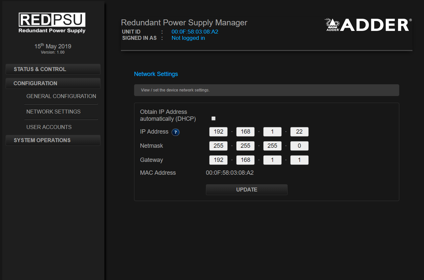The width and height of the screenshot is (424, 280).
Task: Click the first IP Address octet field
Action: (x=218, y=132)
